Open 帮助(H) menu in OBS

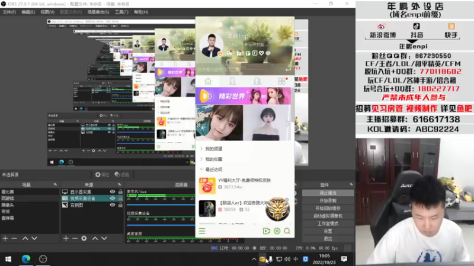pos(141,12)
